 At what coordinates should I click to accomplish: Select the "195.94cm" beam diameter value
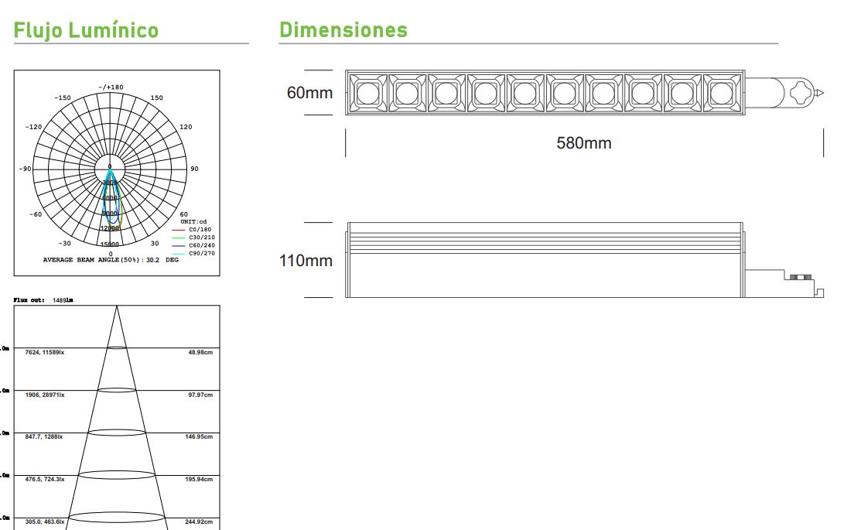point(199,480)
